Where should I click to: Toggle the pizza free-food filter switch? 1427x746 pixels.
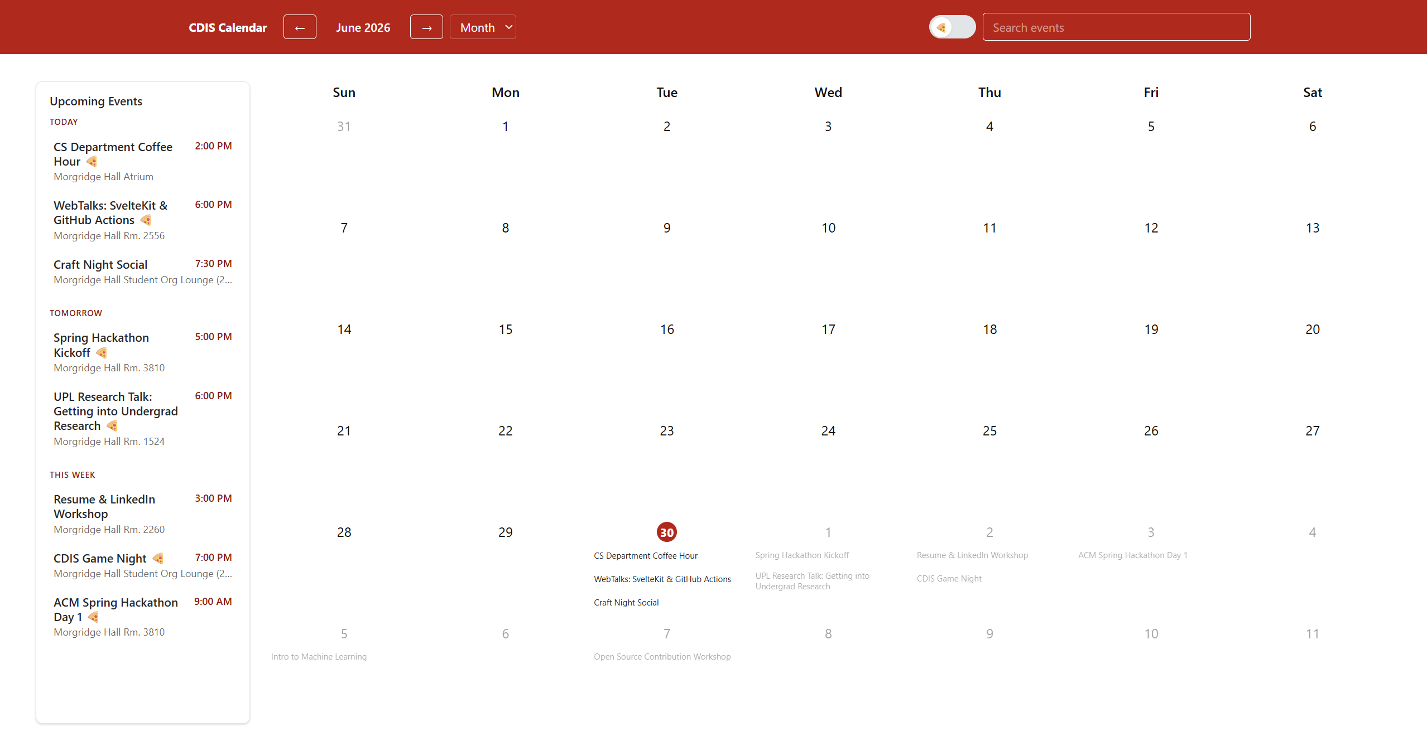tap(952, 27)
